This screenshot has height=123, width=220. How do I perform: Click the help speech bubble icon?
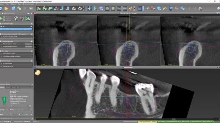click(x=219, y=9)
